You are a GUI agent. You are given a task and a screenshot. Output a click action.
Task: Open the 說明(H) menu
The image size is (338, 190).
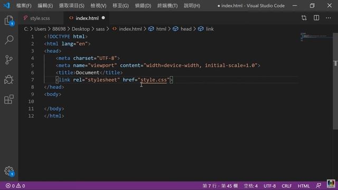tap(192, 6)
